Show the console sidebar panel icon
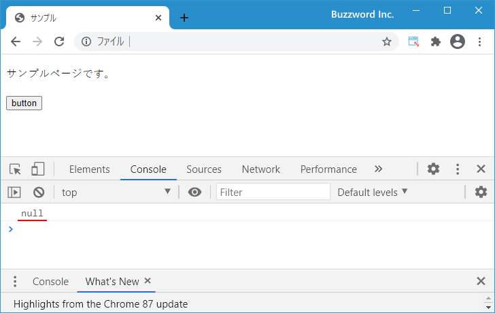495x313 pixels. pyautogui.click(x=14, y=192)
